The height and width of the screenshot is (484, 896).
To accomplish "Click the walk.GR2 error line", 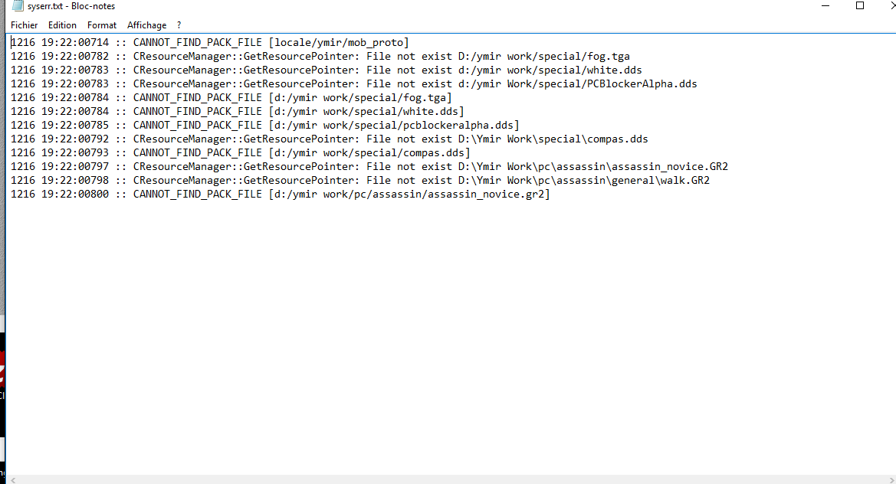I will pos(360,180).
